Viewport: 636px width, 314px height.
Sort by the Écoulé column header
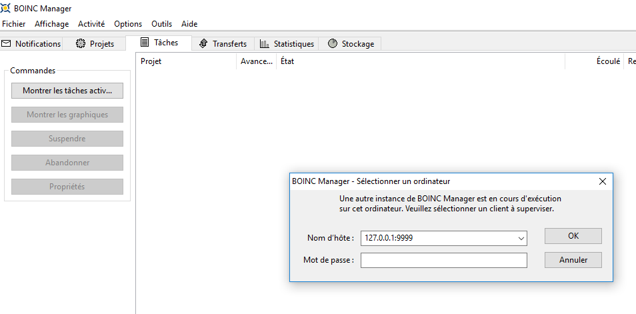click(x=594, y=61)
